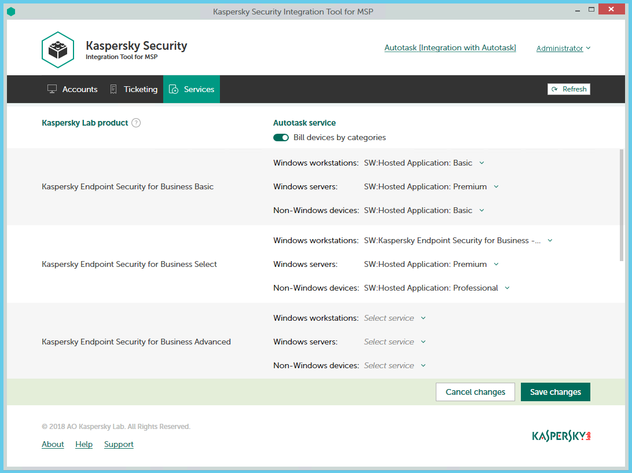Click the Kaspersky Security hexagon logo
Viewport: 632px width, 473px height.
pos(58,50)
